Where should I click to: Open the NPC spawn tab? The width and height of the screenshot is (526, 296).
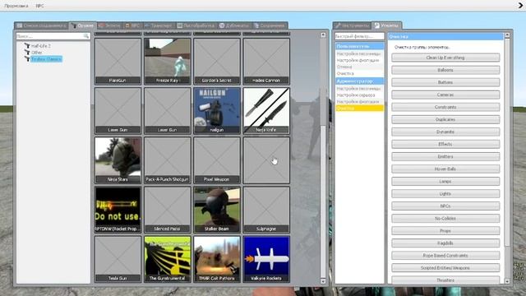coord(132,25)
